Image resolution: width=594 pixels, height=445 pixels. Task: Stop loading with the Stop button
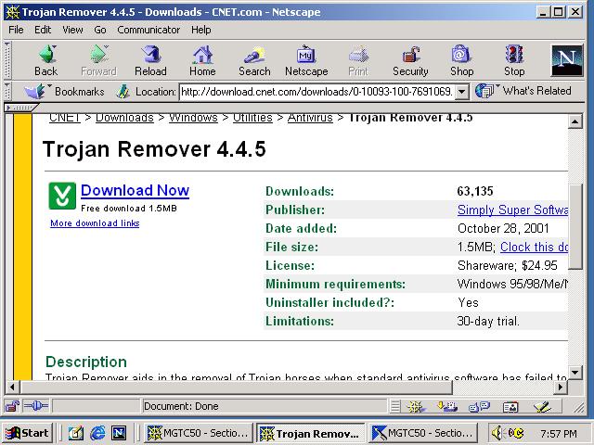pyautogui.click(x=514, y=60)
